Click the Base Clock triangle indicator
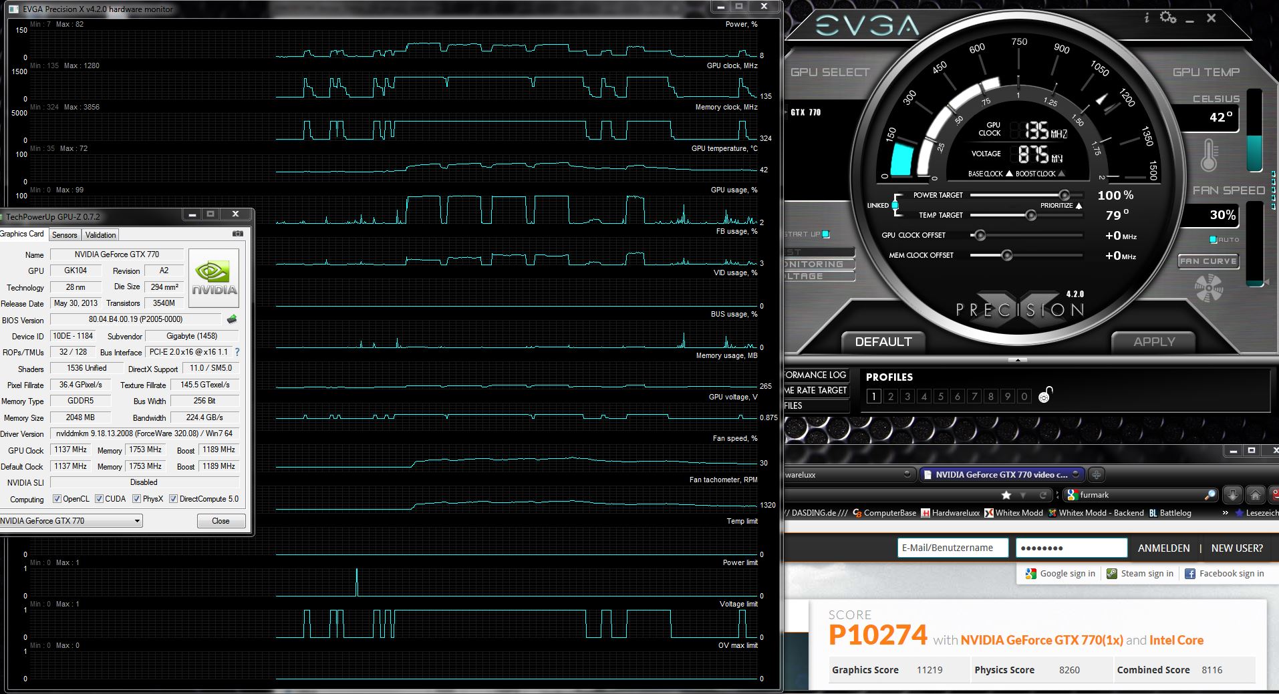The image size is (1279, 694). pos(1009,174)
